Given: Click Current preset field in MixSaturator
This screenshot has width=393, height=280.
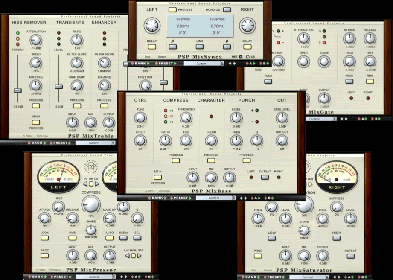Looking at the screenshot, I should [x=308, y=277].
